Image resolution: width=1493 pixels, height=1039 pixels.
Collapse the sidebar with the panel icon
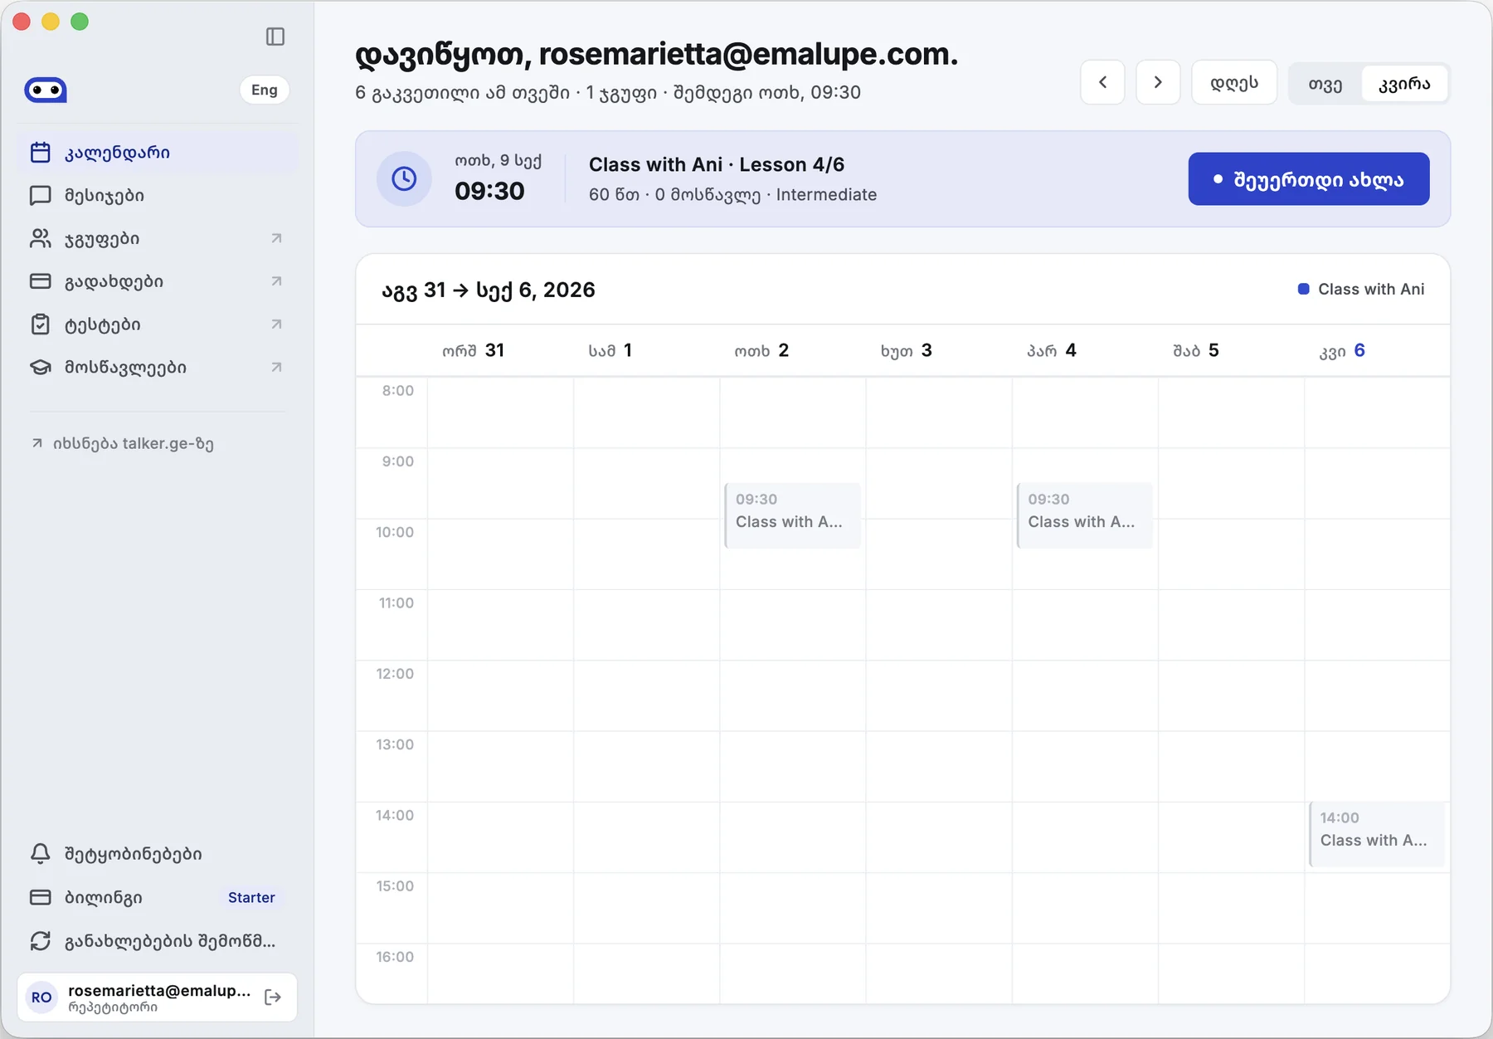275,37
